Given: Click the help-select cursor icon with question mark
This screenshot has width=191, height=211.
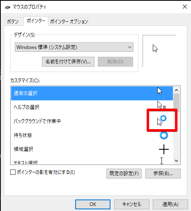Looking at the screenshot, I should tap(161, 105).
